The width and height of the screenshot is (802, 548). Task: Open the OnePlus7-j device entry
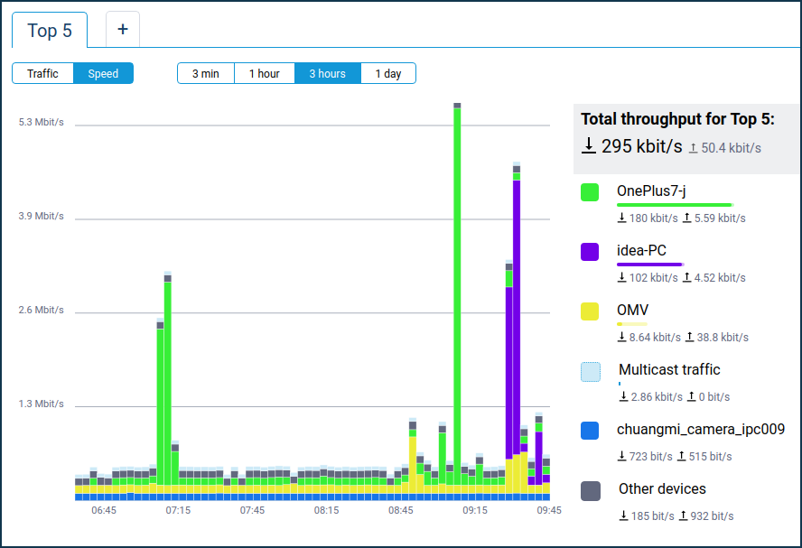[x=651, y=190]
